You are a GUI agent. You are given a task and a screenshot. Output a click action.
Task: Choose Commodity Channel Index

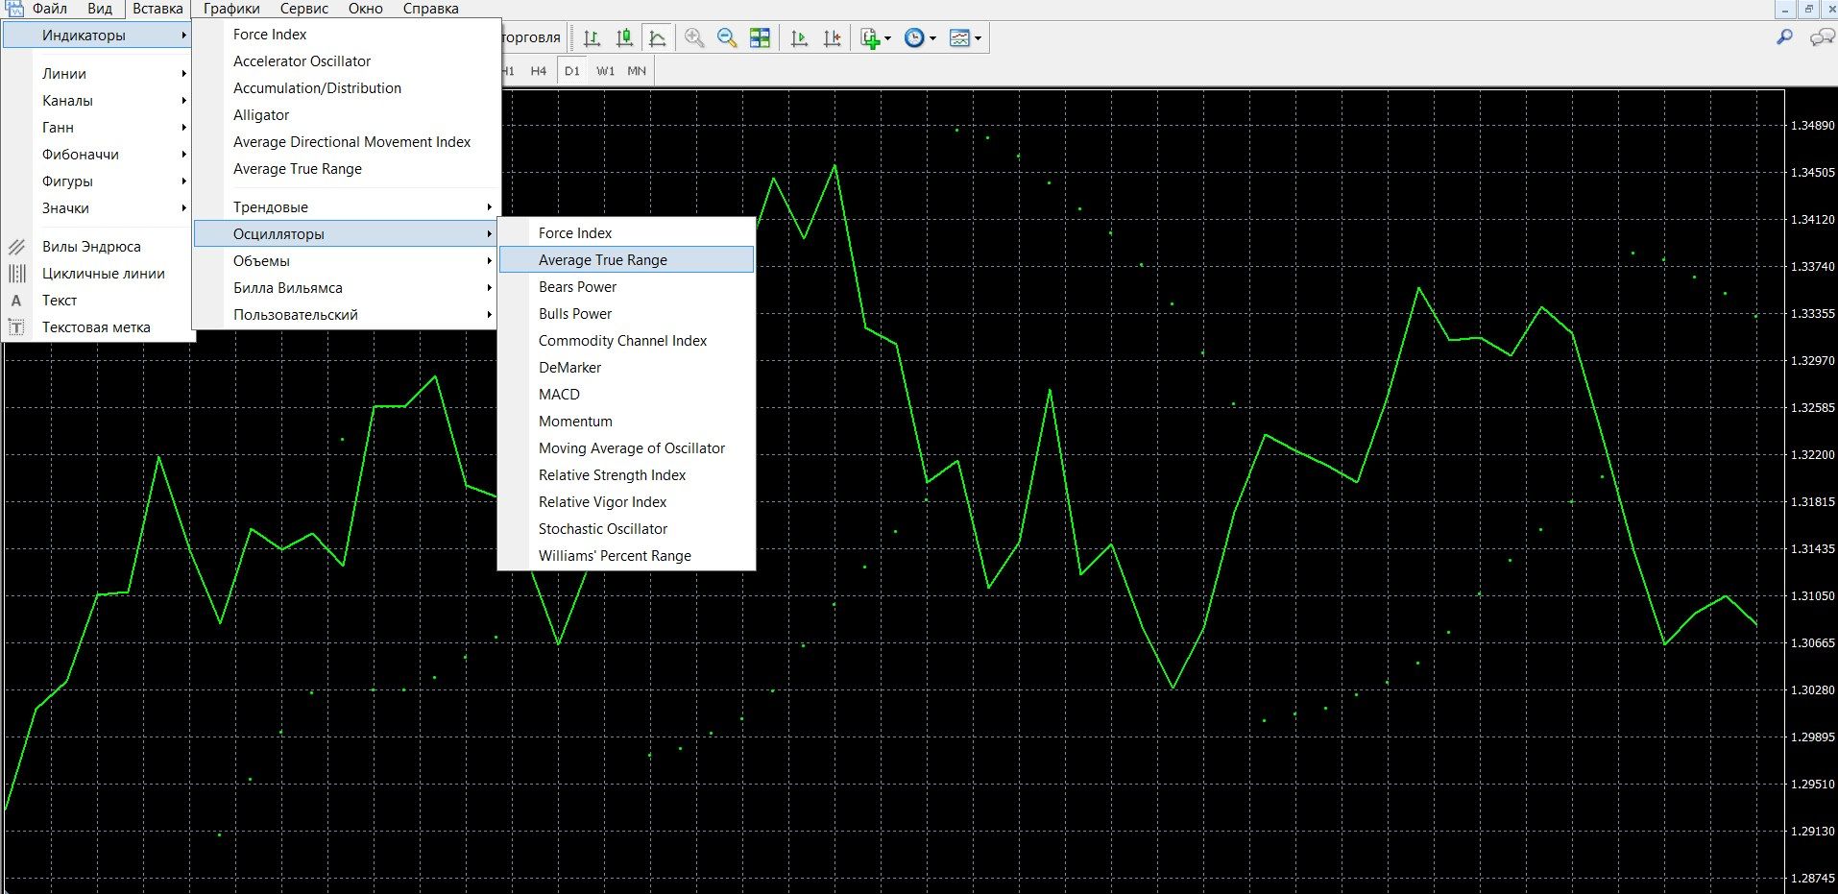coord(627,341)
